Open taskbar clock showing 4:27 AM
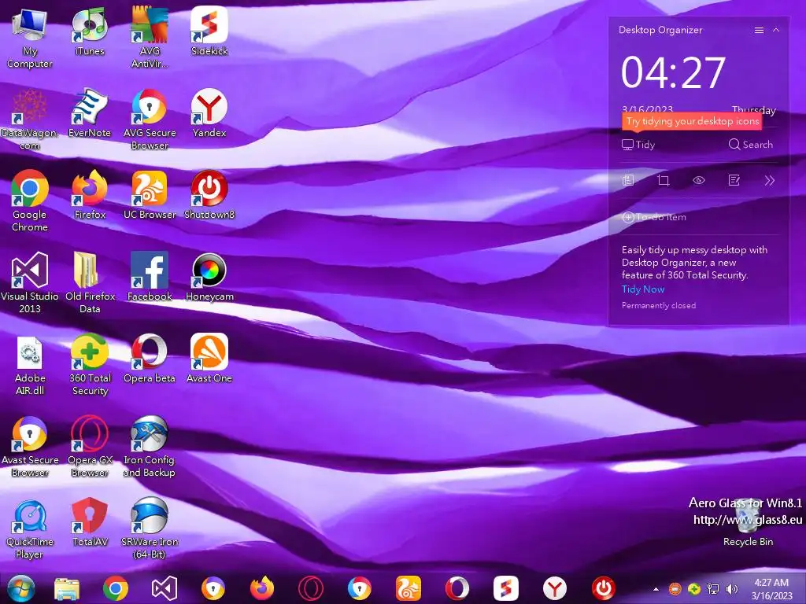 pos(771,589)
